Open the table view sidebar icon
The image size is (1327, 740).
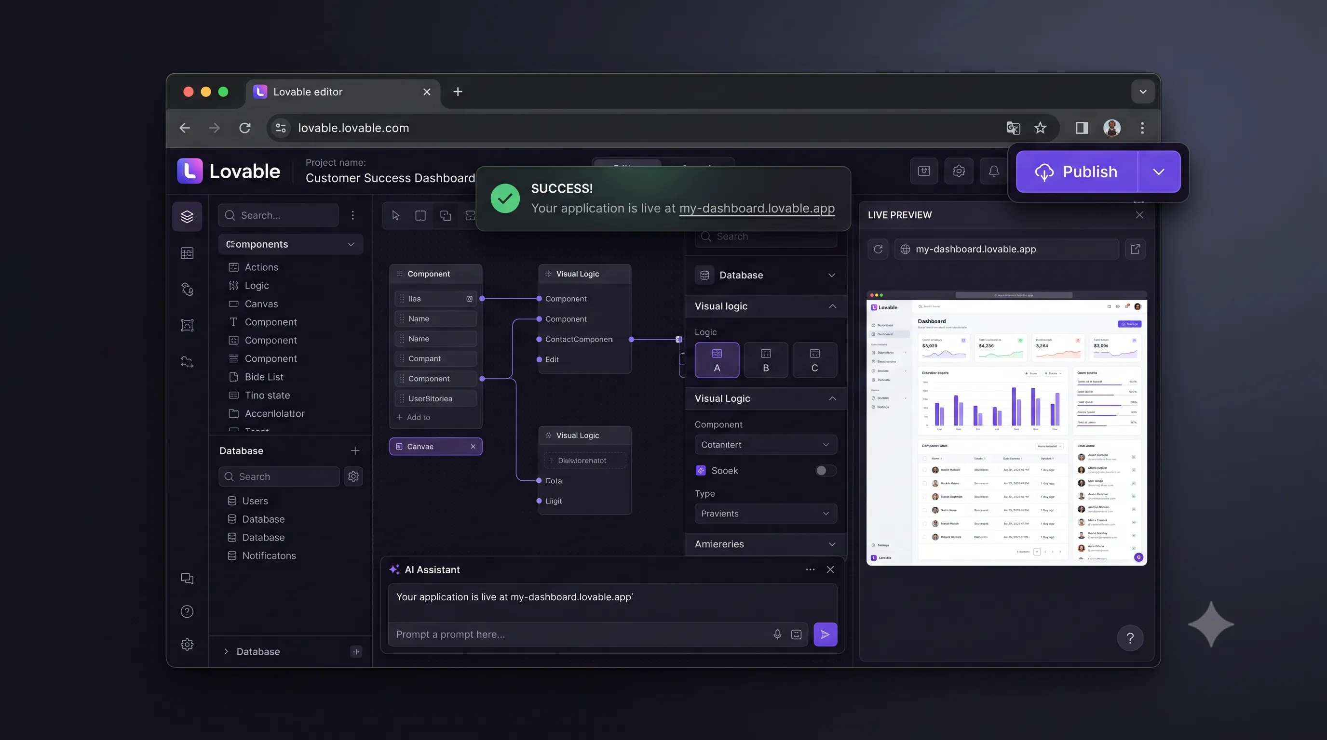pos(187,253)
